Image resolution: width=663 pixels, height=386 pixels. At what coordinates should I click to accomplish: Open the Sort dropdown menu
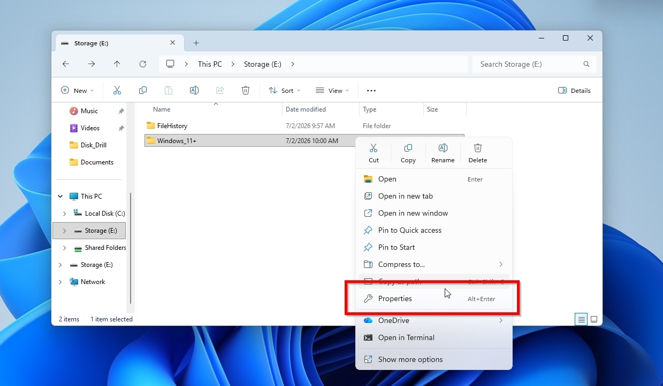[285, 90]
